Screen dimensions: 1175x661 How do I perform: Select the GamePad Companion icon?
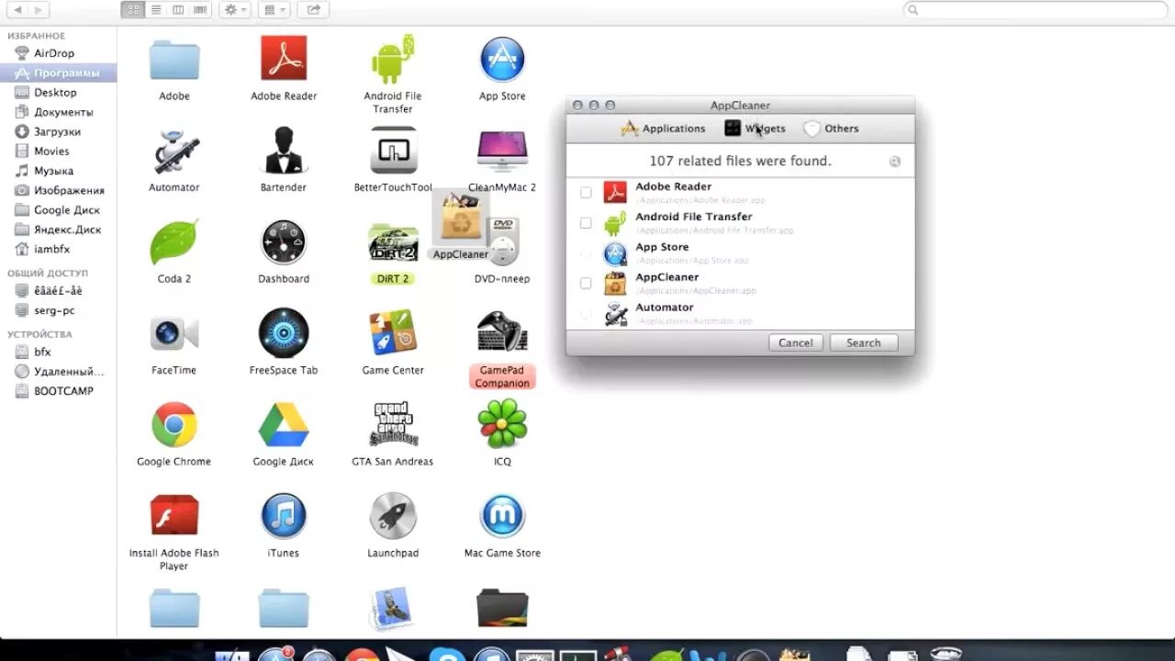coord(502,332)
